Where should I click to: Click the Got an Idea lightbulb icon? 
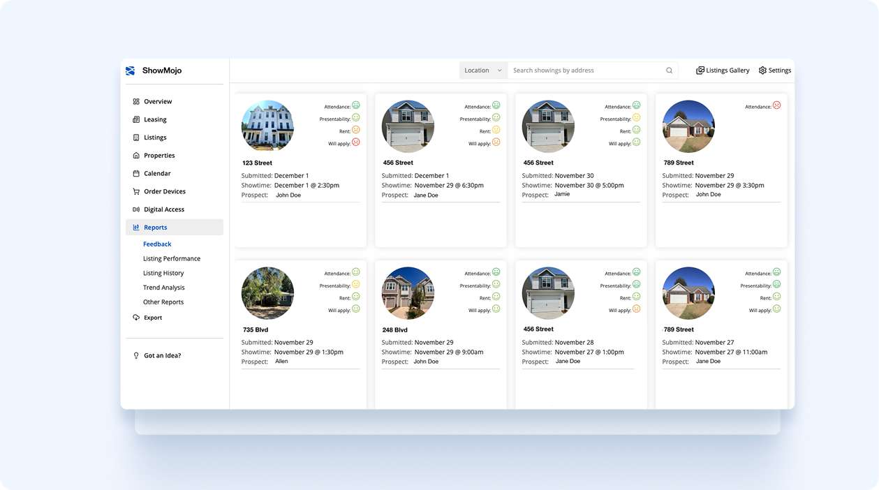(x=136, y=356)
